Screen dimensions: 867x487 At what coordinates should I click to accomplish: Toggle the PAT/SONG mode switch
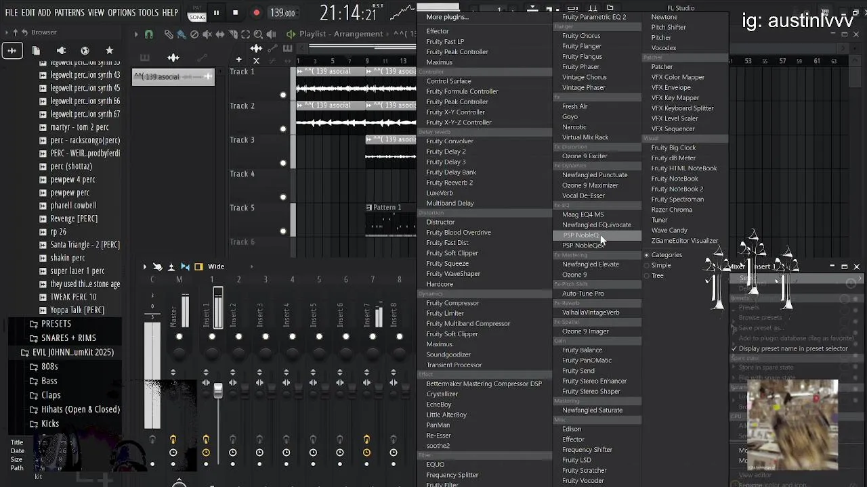point(196,13)
